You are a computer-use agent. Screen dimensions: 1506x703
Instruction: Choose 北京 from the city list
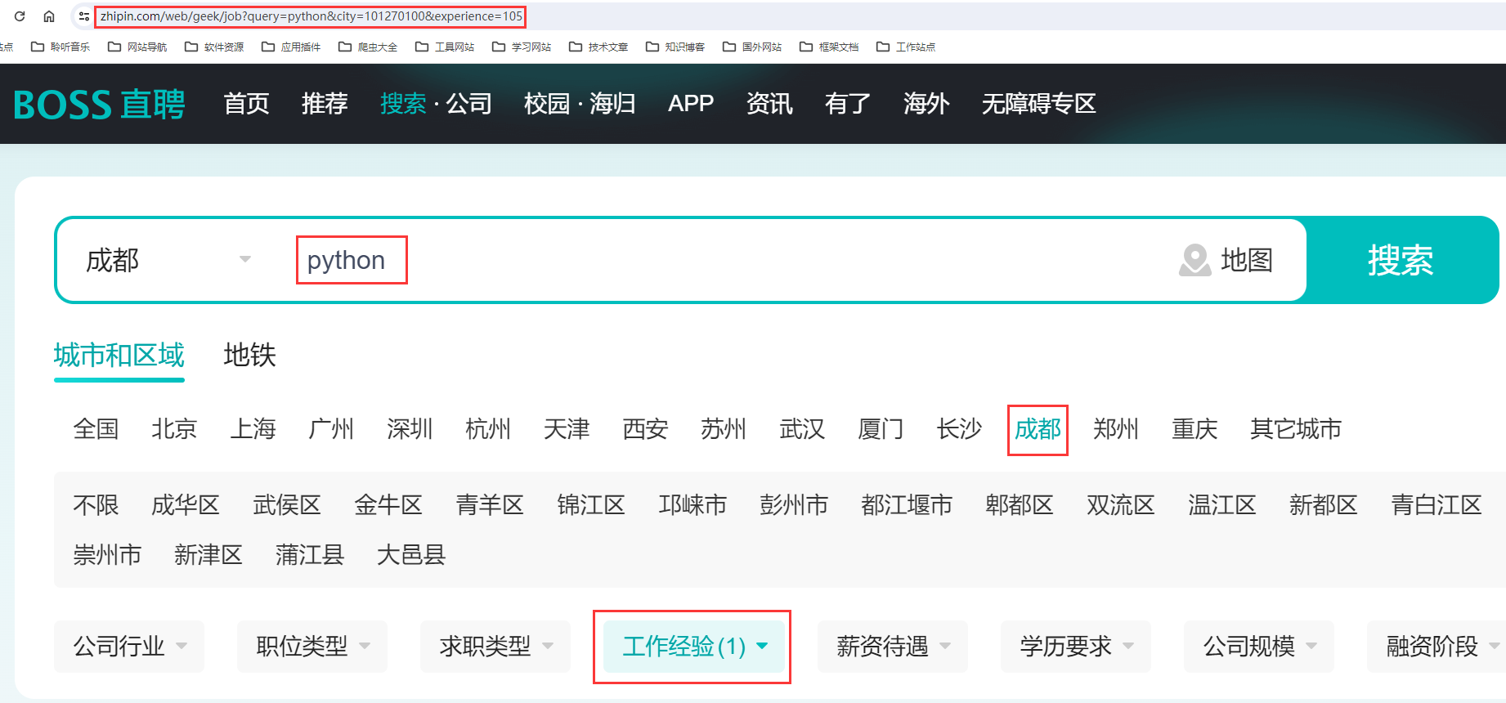[174, 429]
